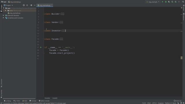Open the Structure tool window side tab
Image resolution: width=185 pixels, height=104 pixels.
click(1, 83)
